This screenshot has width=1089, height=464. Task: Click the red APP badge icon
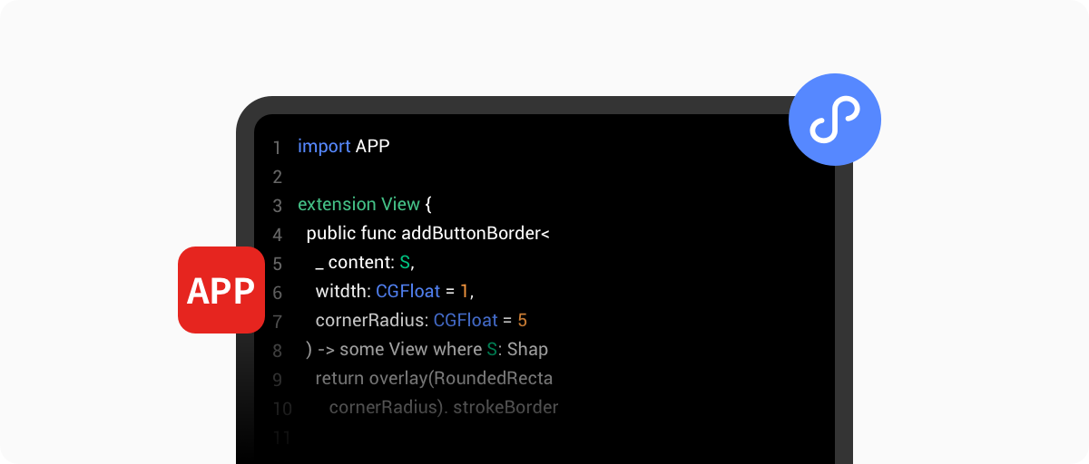(221, 290)
